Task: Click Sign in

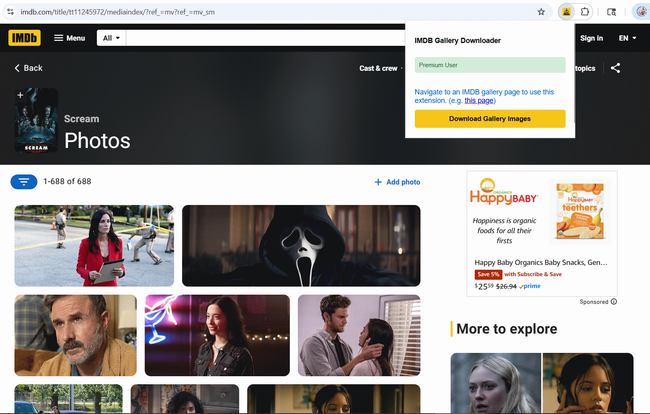Action: click(591, 38)
